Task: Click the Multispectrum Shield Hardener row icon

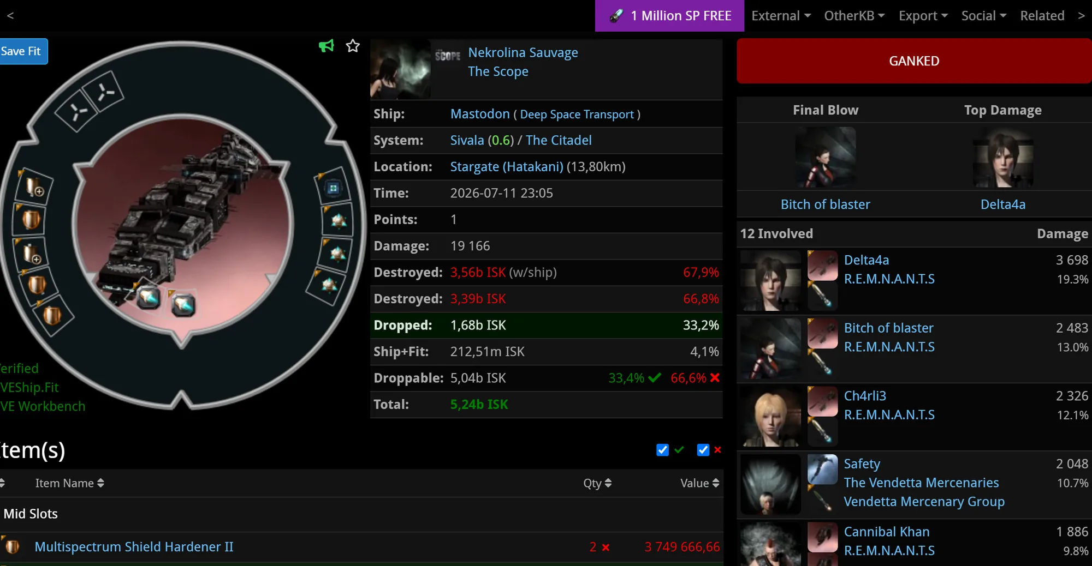Action: [x=13, y=546]
